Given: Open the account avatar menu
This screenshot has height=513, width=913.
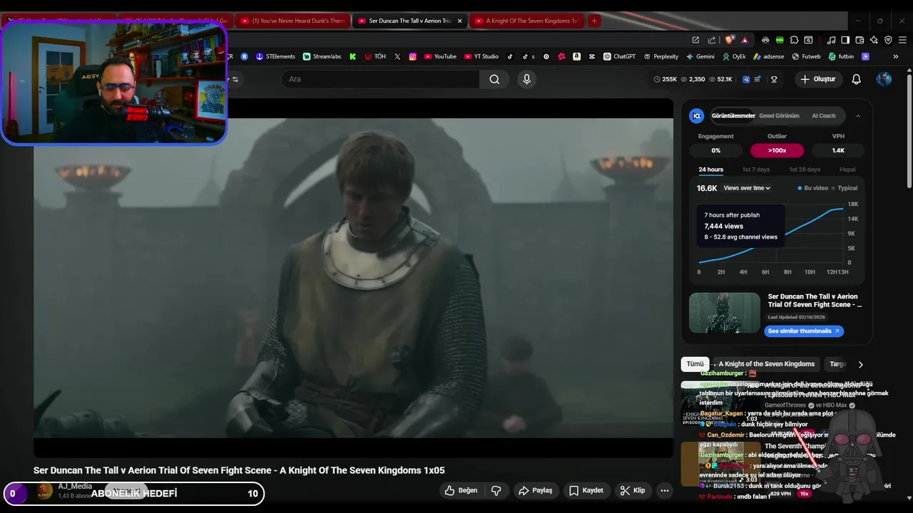Looking at the screenshot, I should (x=884, y=79).
